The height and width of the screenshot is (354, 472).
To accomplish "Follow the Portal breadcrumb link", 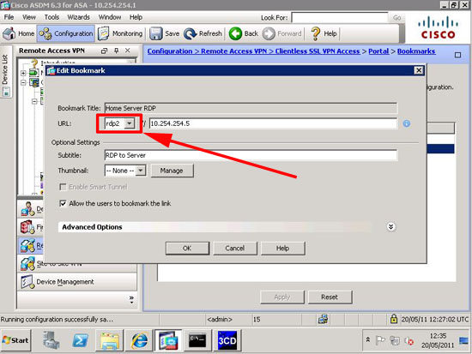I will tap(378, 51).
